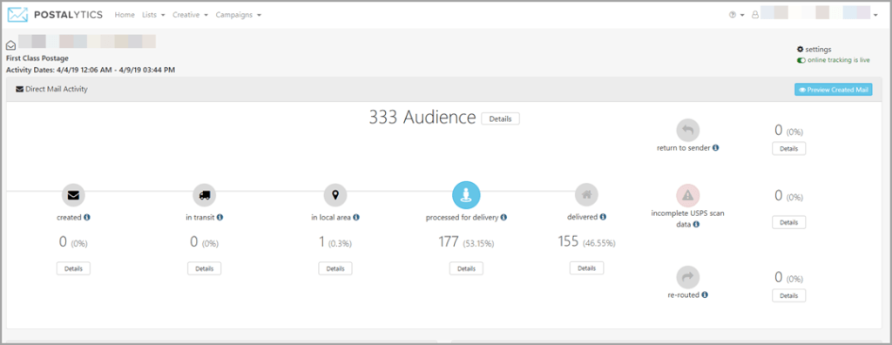
Task: Click the incomplete USPS scan warning icon
Action: (688, 196)
